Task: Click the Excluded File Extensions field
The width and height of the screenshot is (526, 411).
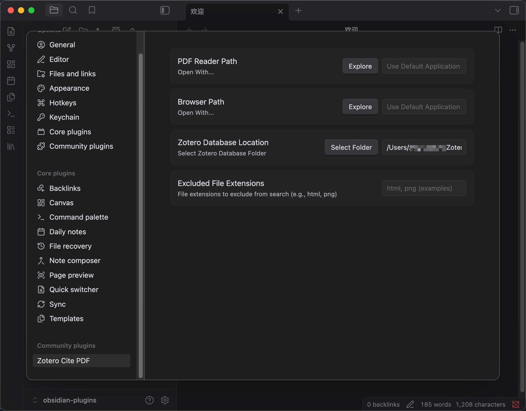Action: (x=424, y=188)
